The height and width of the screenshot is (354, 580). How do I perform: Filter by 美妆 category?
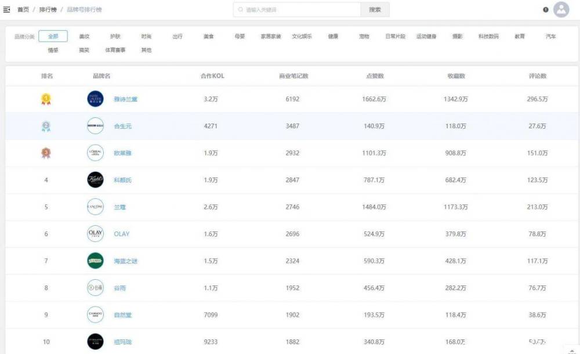pos(84,37)
